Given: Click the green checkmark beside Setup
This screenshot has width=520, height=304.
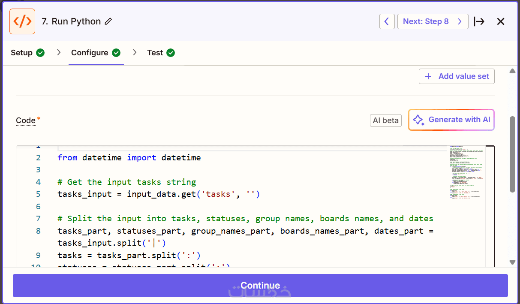Looking at the screenshot, I should (40, 53).
